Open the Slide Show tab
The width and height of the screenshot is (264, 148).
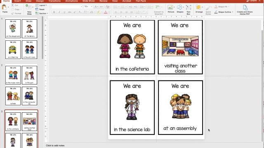pyautogui.click(x=89, y=1)
